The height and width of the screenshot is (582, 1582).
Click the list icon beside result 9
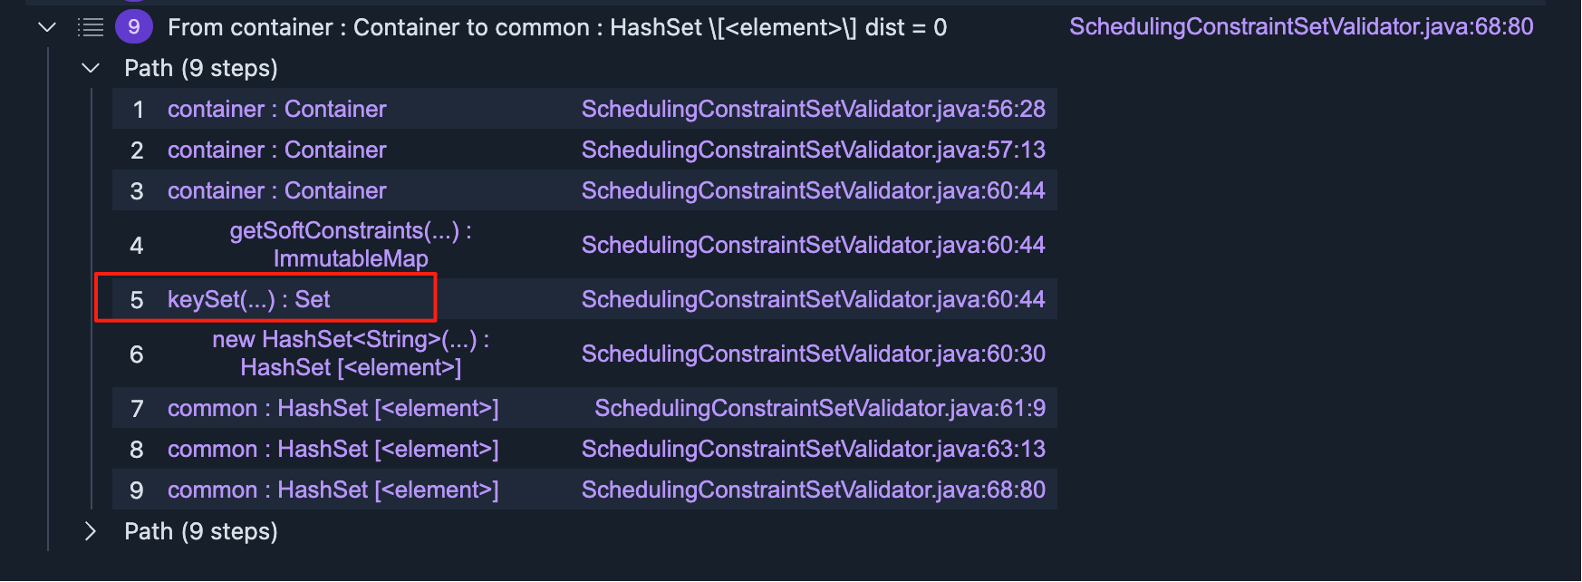pyautogui.click(x=91, y=27)
